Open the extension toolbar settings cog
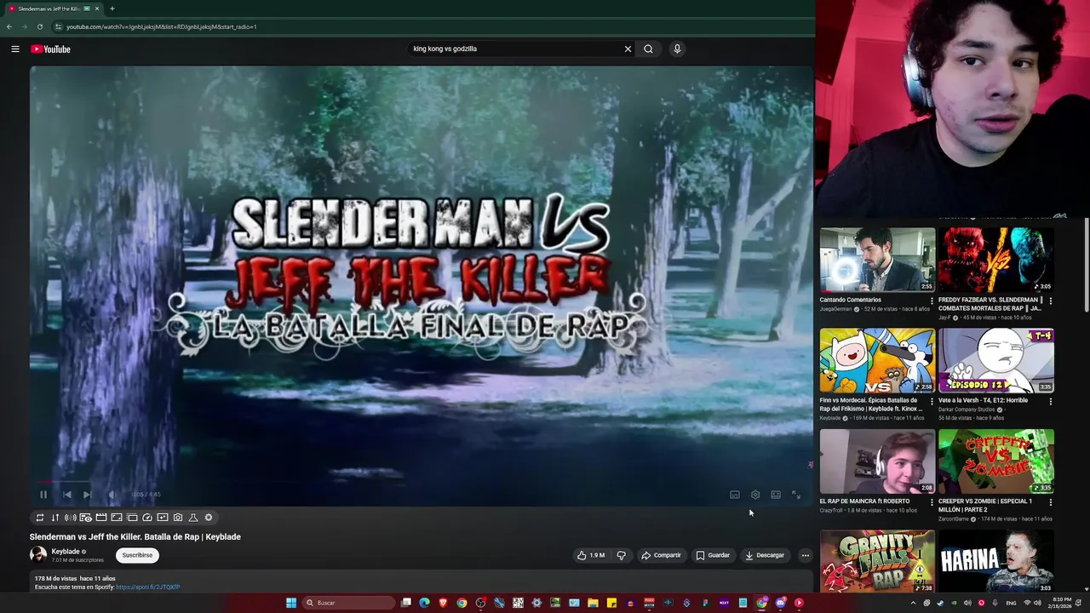 coord(209,517)
